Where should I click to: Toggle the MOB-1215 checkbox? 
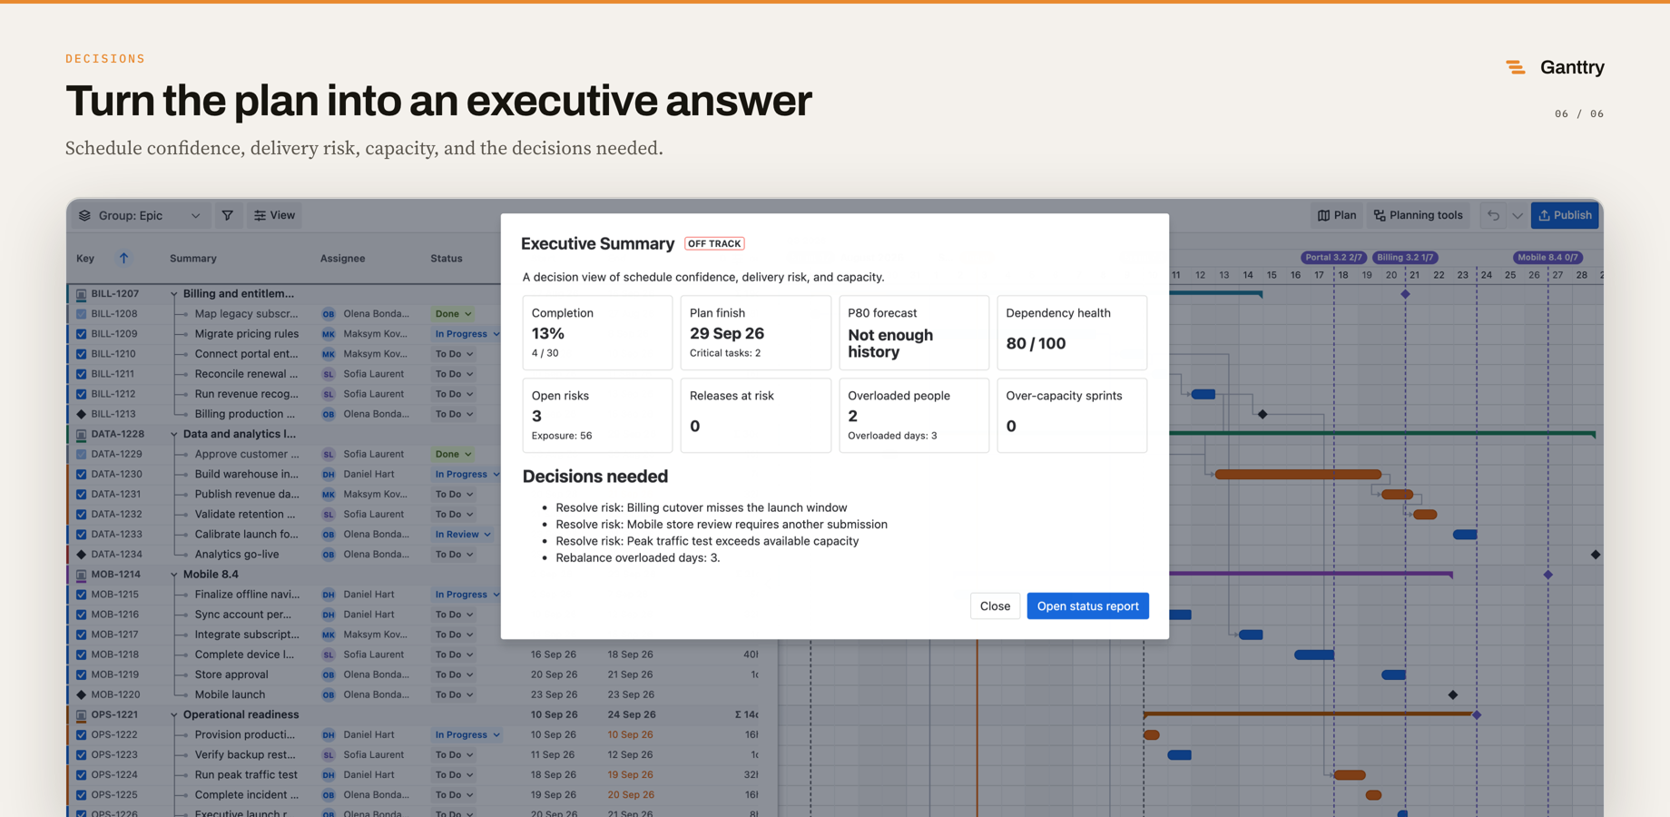pos(81,595)
